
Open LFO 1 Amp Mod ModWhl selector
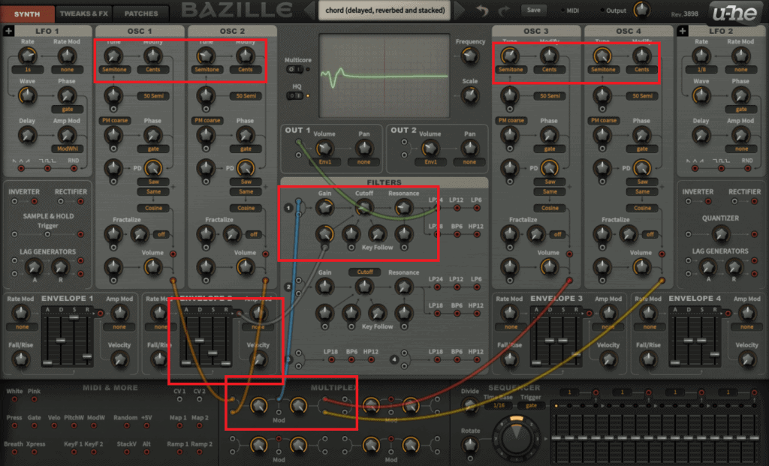[x=67, y=149]
